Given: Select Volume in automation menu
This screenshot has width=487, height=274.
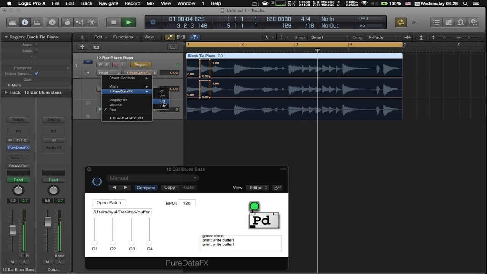Looking at the screenshot, I should point(127,105).
